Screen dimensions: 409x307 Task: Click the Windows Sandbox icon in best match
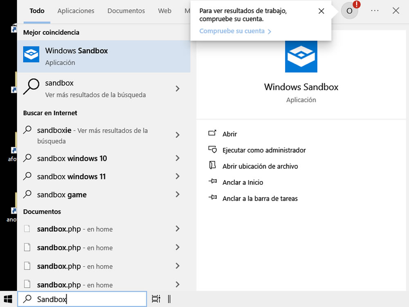point(31,54)
